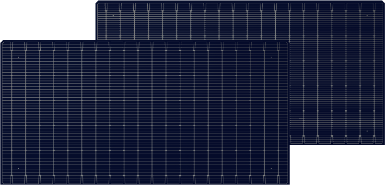Select the front solar cell image
The width and height of the screenshot is (385, 185).
[145, 112]
